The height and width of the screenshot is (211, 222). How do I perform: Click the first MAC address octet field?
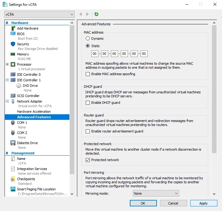pos(95,54)
